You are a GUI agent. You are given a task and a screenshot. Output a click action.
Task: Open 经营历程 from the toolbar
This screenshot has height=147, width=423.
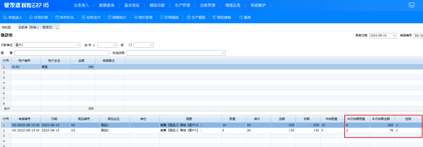38,17
